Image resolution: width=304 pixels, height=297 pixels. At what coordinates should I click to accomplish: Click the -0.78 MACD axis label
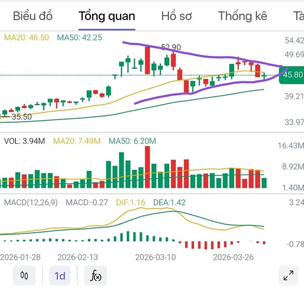point(295,244)
